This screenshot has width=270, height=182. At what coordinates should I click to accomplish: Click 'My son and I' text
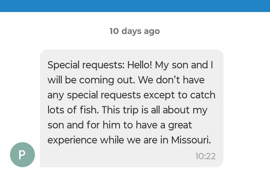[184, 65]
